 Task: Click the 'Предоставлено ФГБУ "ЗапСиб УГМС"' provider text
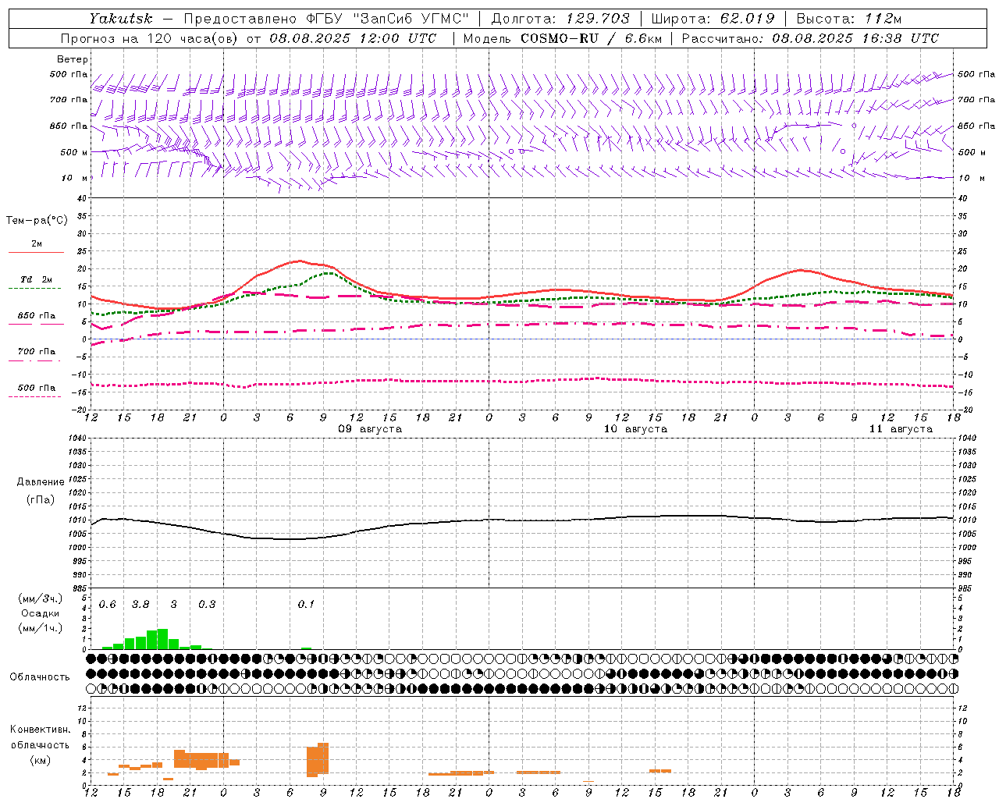click(x=326, y=19)
